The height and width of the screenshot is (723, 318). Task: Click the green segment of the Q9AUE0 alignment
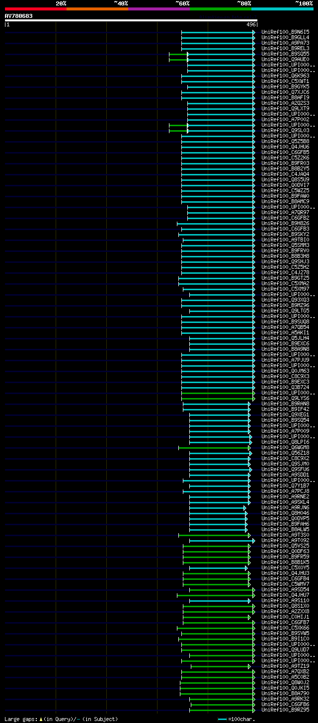coord(178,60)
